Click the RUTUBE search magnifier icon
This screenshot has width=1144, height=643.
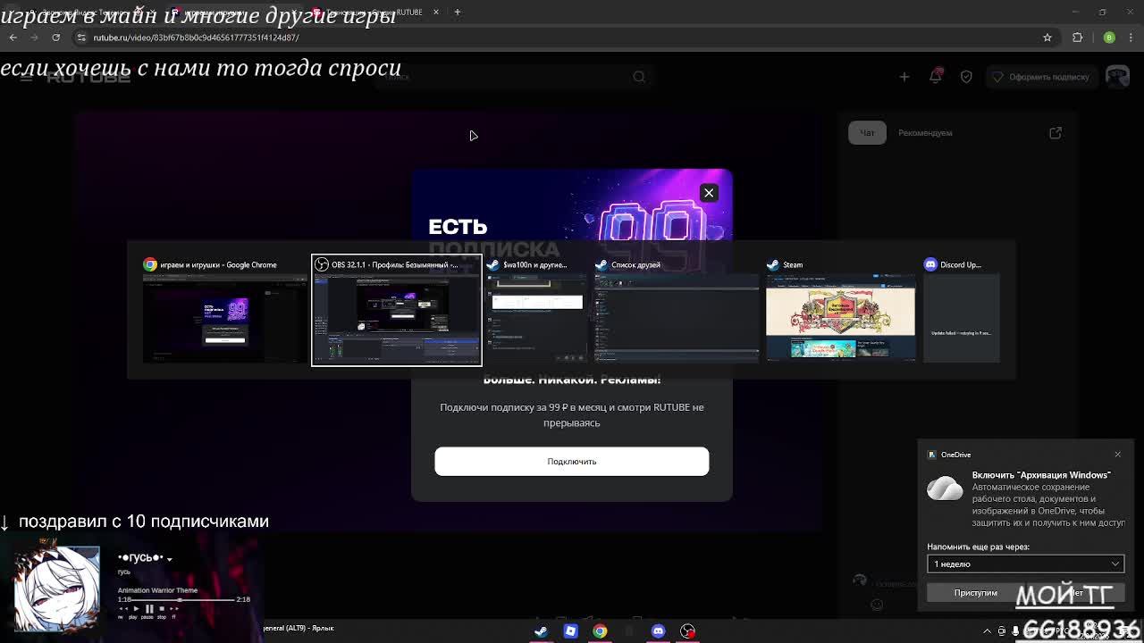point(639,77)
